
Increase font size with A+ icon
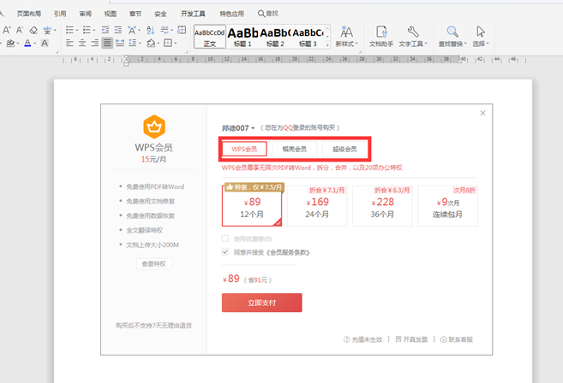(7, 30)
